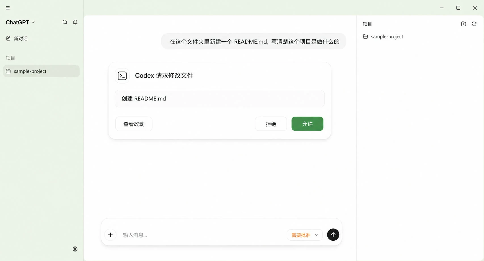Toggle the sidebar with the hamburger menu icon

click(x=8, y=8)
